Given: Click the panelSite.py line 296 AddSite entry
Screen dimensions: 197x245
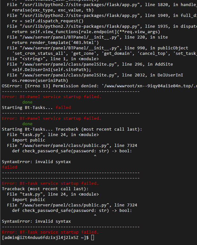Looking at the screenshot, I should click(x=90, y=64).
